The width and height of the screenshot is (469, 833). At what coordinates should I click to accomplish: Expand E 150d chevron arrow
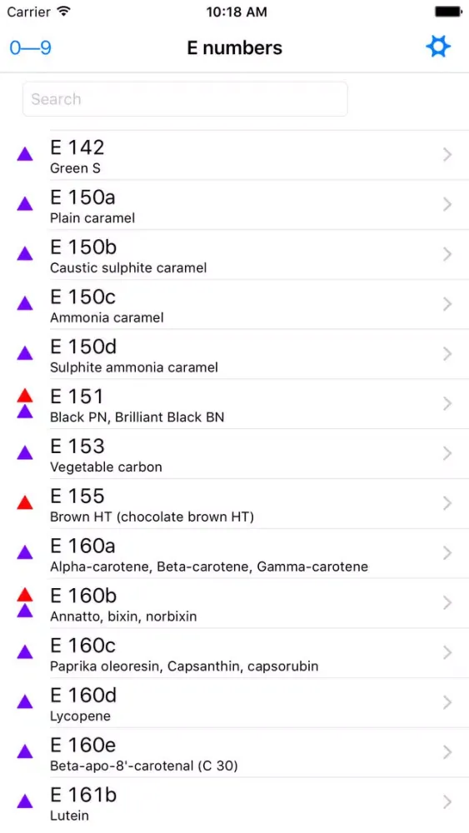(447, 354)
